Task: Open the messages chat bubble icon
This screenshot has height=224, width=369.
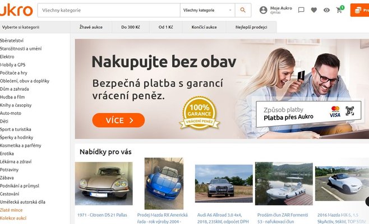Action: pyautogui.click(x=301, y=10)
